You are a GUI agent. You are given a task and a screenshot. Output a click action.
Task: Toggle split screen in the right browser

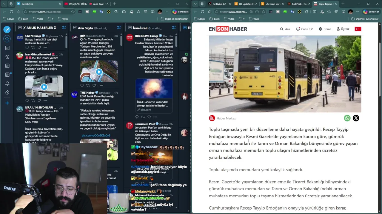pyautogui.click(x=315, y=12)
